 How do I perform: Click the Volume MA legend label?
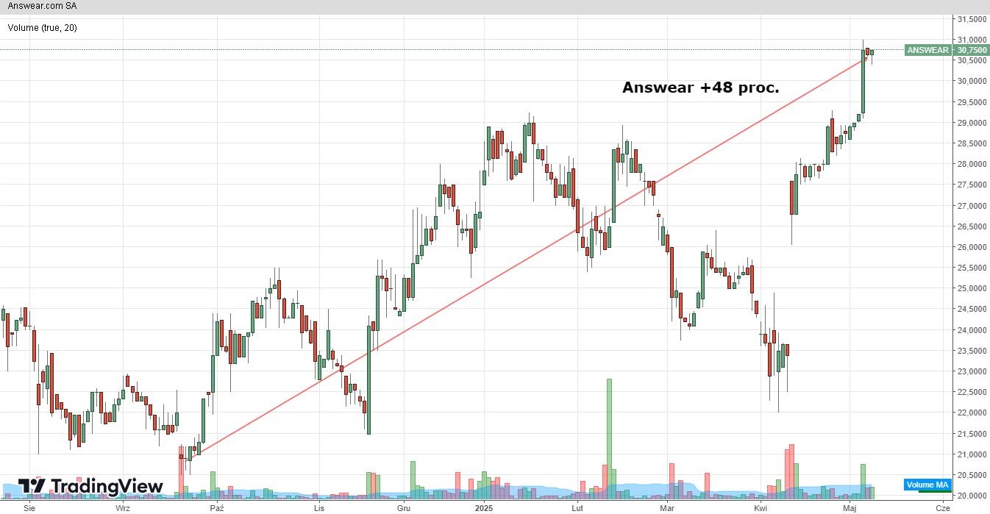pyautogui.click(x=927, y=485)
